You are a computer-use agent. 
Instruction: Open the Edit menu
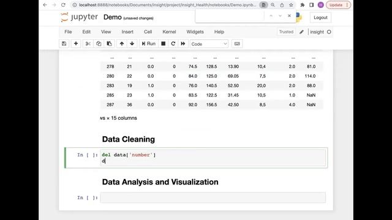coord(86,32)
